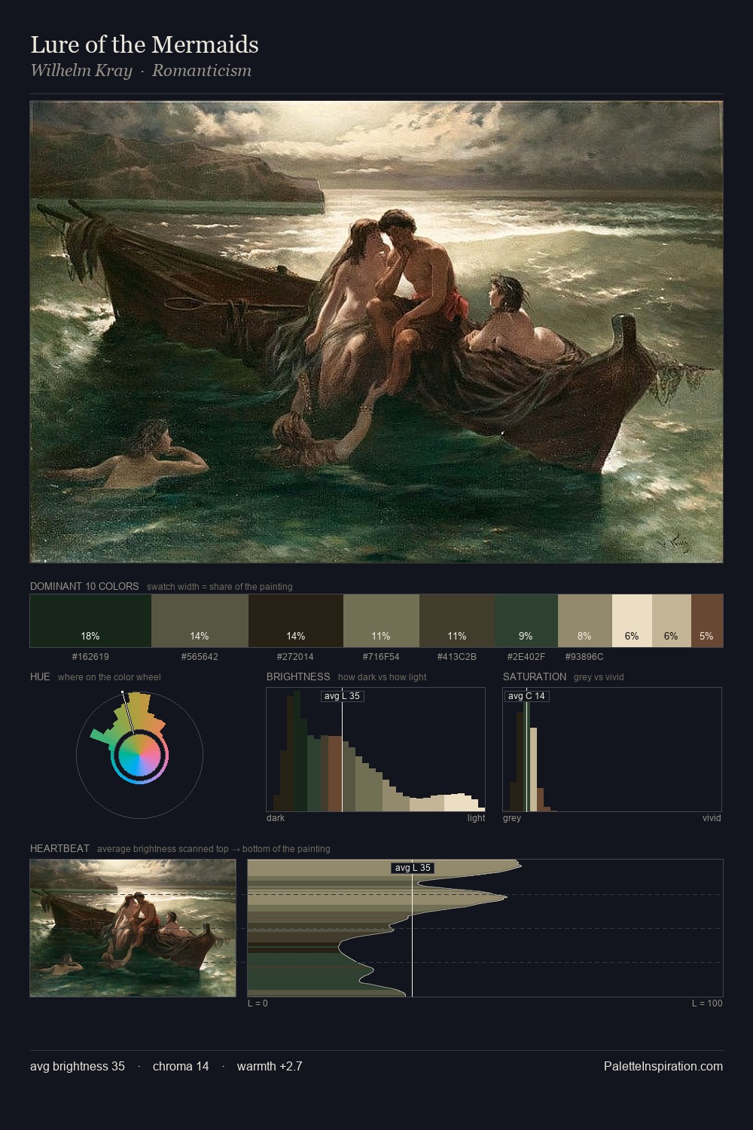The height and width of the screenshot is (1130, 753).
Task: Click the saturation histogram chart
Action: click(612, 750)
